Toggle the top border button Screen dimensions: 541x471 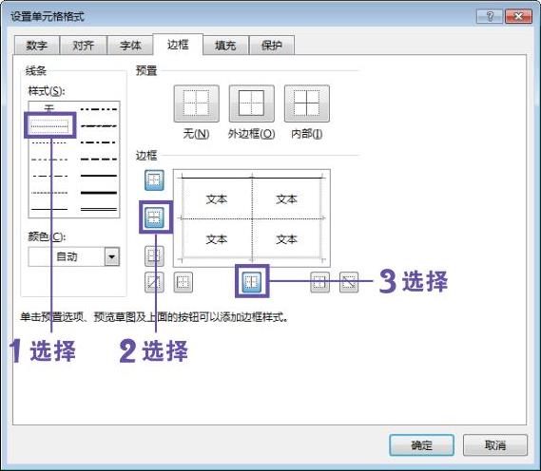pos(154,179)
